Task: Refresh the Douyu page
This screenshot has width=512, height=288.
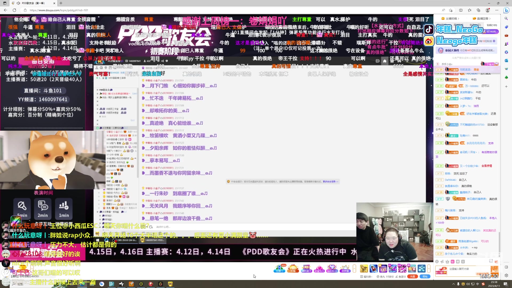Action: [x=14, y=10]
